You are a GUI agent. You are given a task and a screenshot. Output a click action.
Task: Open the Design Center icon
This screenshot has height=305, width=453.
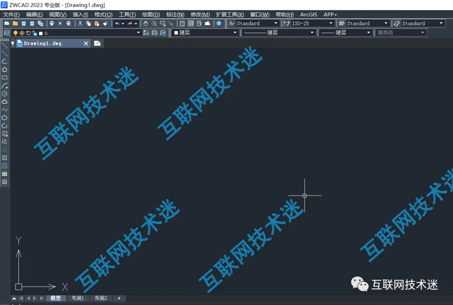pos(191,23)
